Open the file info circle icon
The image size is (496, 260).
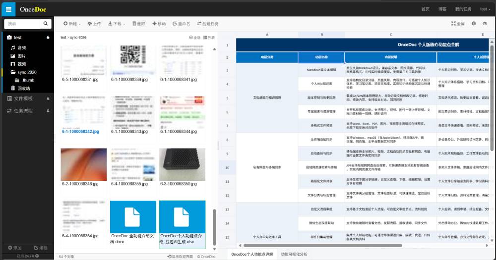(x=474, y=24)
